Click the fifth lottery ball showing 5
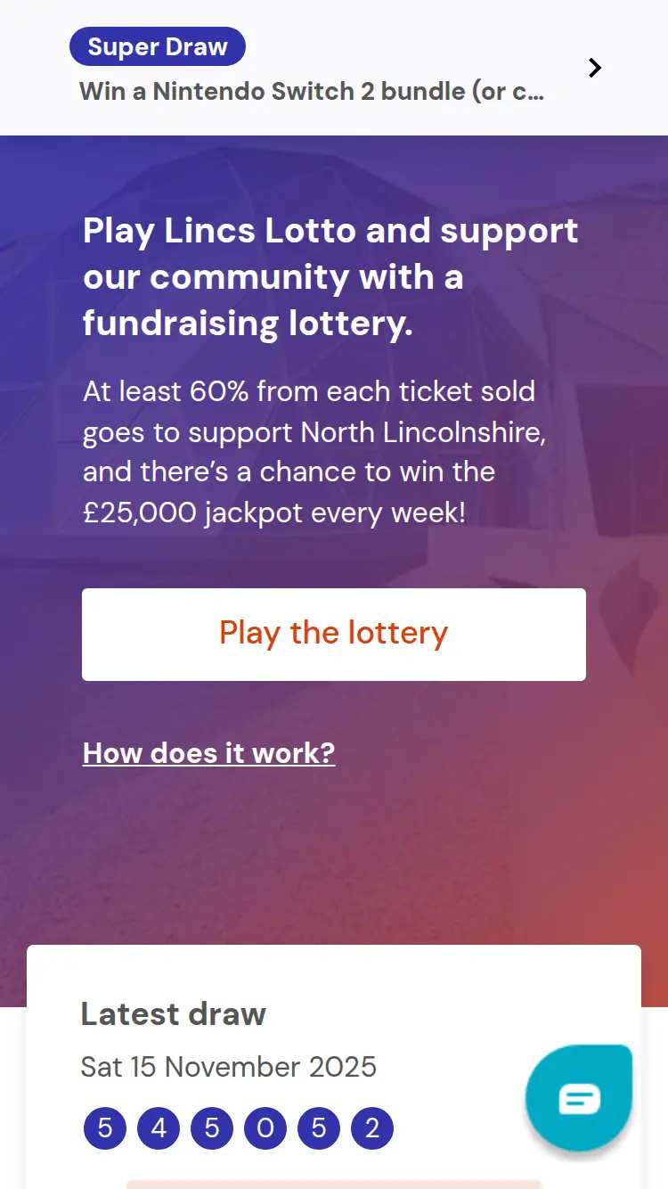Viewport: 668px width, 1189px height. (318, 1127)
